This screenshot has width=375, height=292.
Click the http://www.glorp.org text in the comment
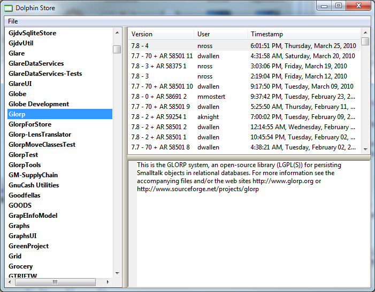coord(282,181)
